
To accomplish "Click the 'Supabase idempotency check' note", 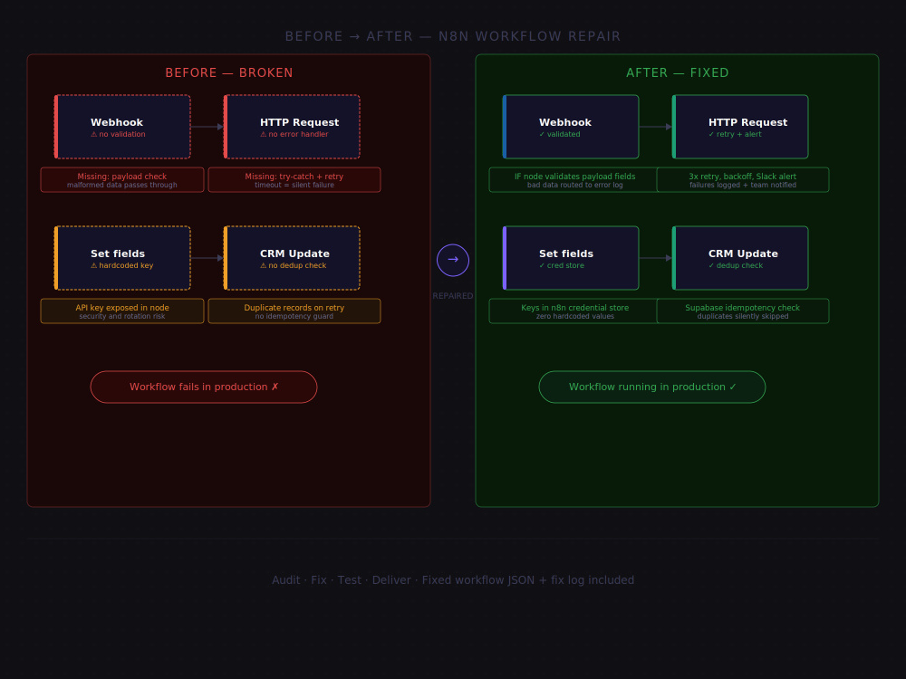I will tap(743, 311).
